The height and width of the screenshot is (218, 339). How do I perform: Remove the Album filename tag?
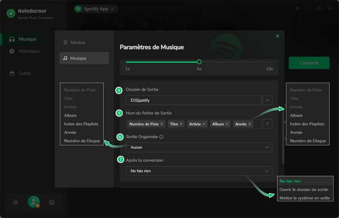point(227,124)
